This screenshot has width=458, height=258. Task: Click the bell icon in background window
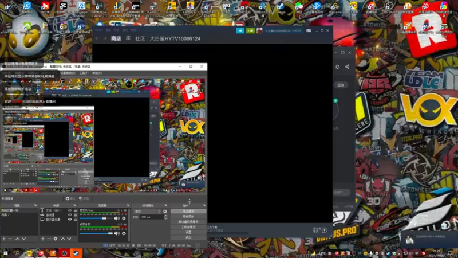(337, 67)
